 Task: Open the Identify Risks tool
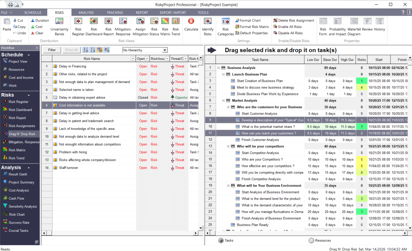tap(208, 27)
